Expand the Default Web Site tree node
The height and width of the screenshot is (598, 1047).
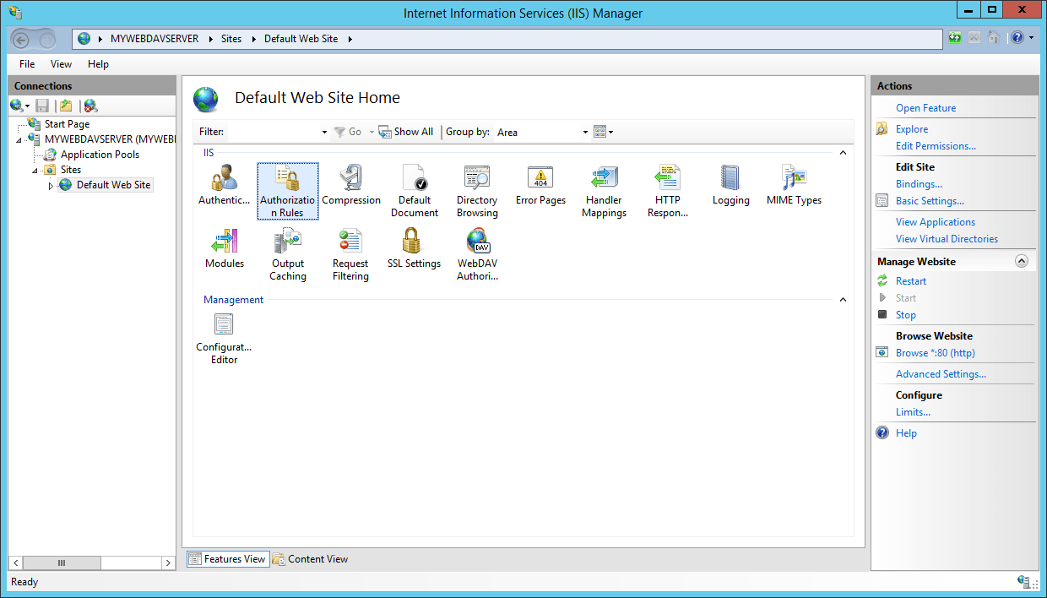point(51,185)
